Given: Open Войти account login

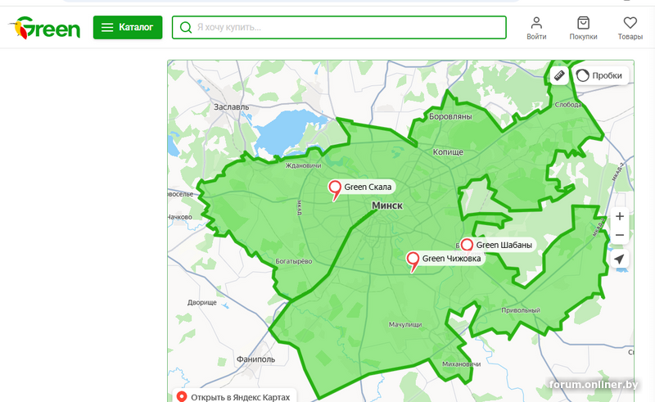Looking at the screenshot, I should pos(536,29).
